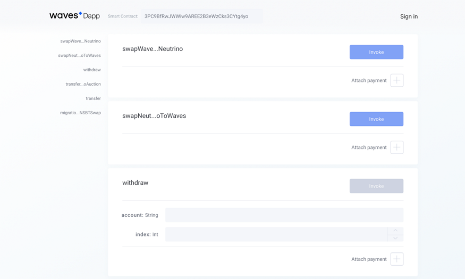Open Sign in at top right

click(x=409, y=16)
